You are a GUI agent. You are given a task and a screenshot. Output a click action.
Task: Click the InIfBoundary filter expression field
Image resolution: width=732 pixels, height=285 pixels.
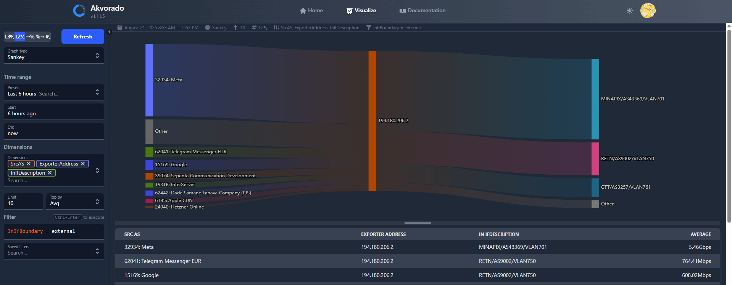point(54,231)
